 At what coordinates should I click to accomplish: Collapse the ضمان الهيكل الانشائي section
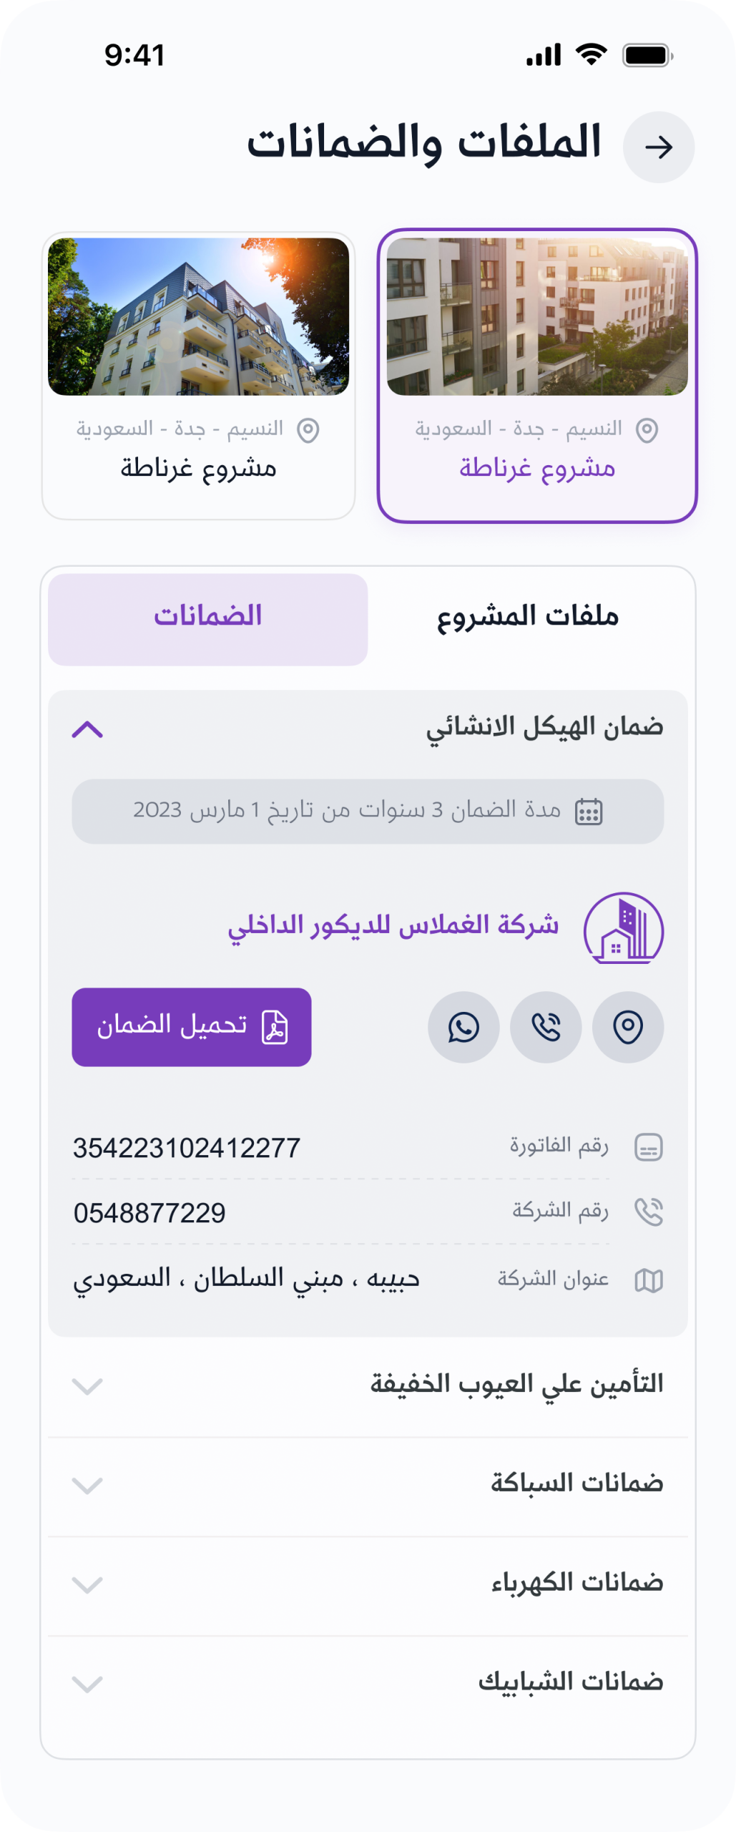(87, 729)
